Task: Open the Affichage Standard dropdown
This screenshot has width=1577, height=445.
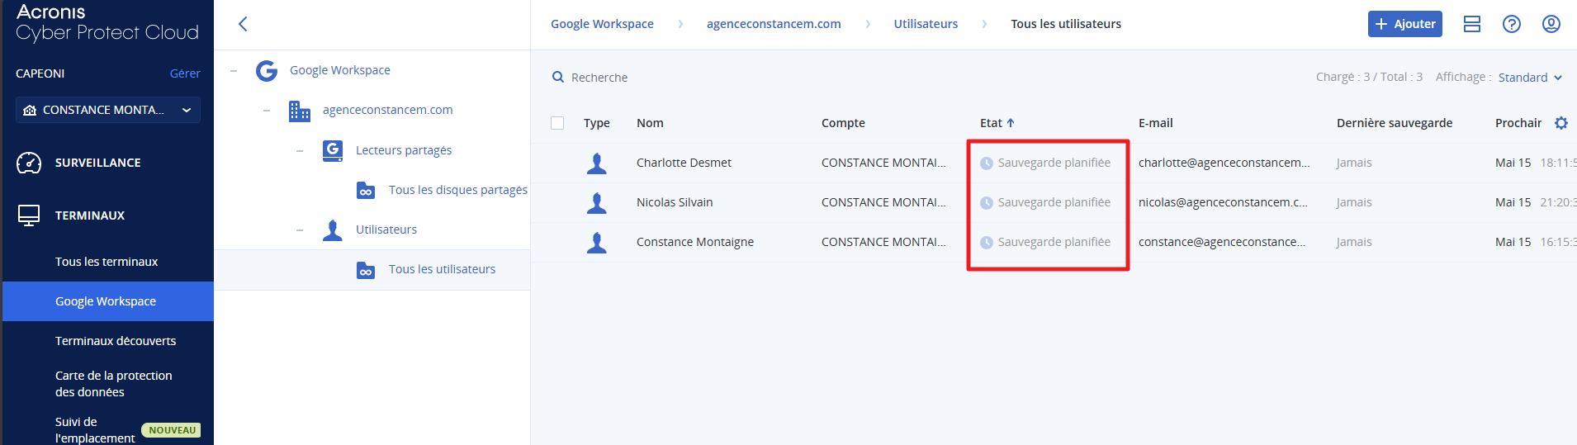Action: [x=1530, y=78]
